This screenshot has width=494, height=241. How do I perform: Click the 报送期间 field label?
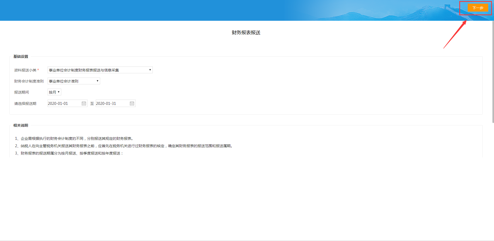tap(22, 92)
